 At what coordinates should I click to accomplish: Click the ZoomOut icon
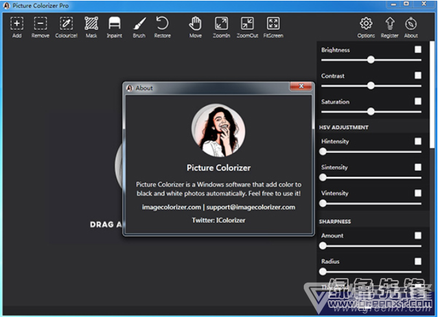[248, 27]
